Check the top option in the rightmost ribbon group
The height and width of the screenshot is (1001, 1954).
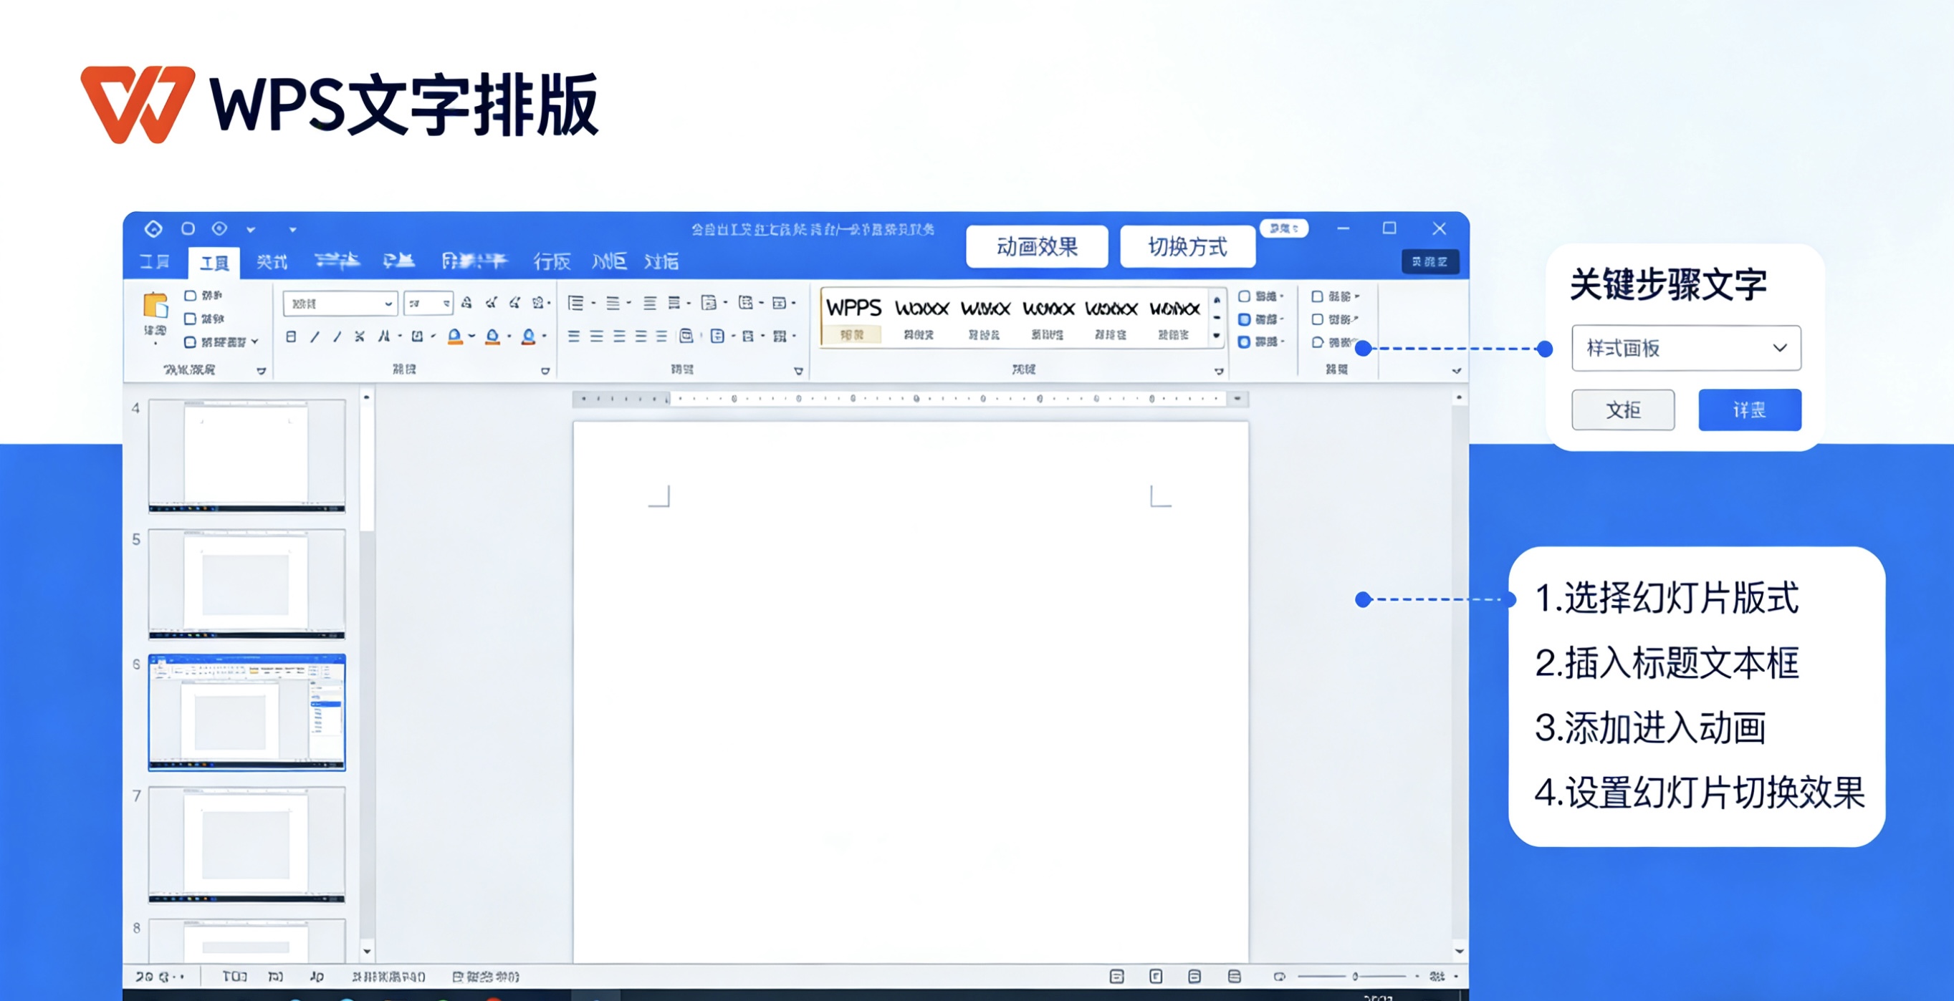tap(1318, 297)
